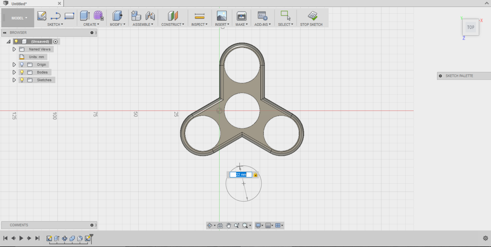Image resolution: width=491 pixels, height=247 pixels.
Task: Activate the Zoom window tool
Action: click(x=245, y=225)
